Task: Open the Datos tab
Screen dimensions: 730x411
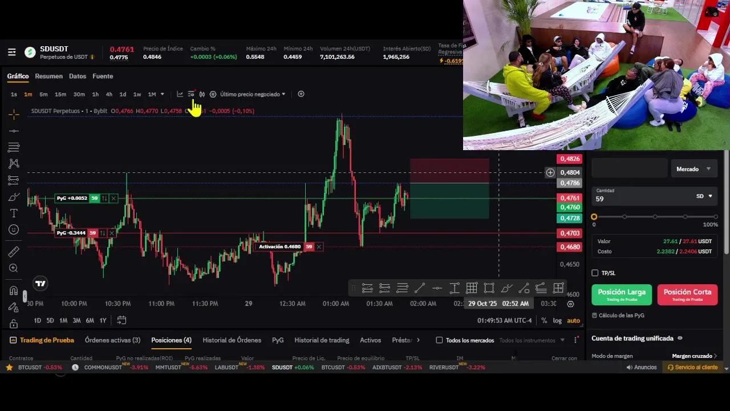Action: click(78, 76)
